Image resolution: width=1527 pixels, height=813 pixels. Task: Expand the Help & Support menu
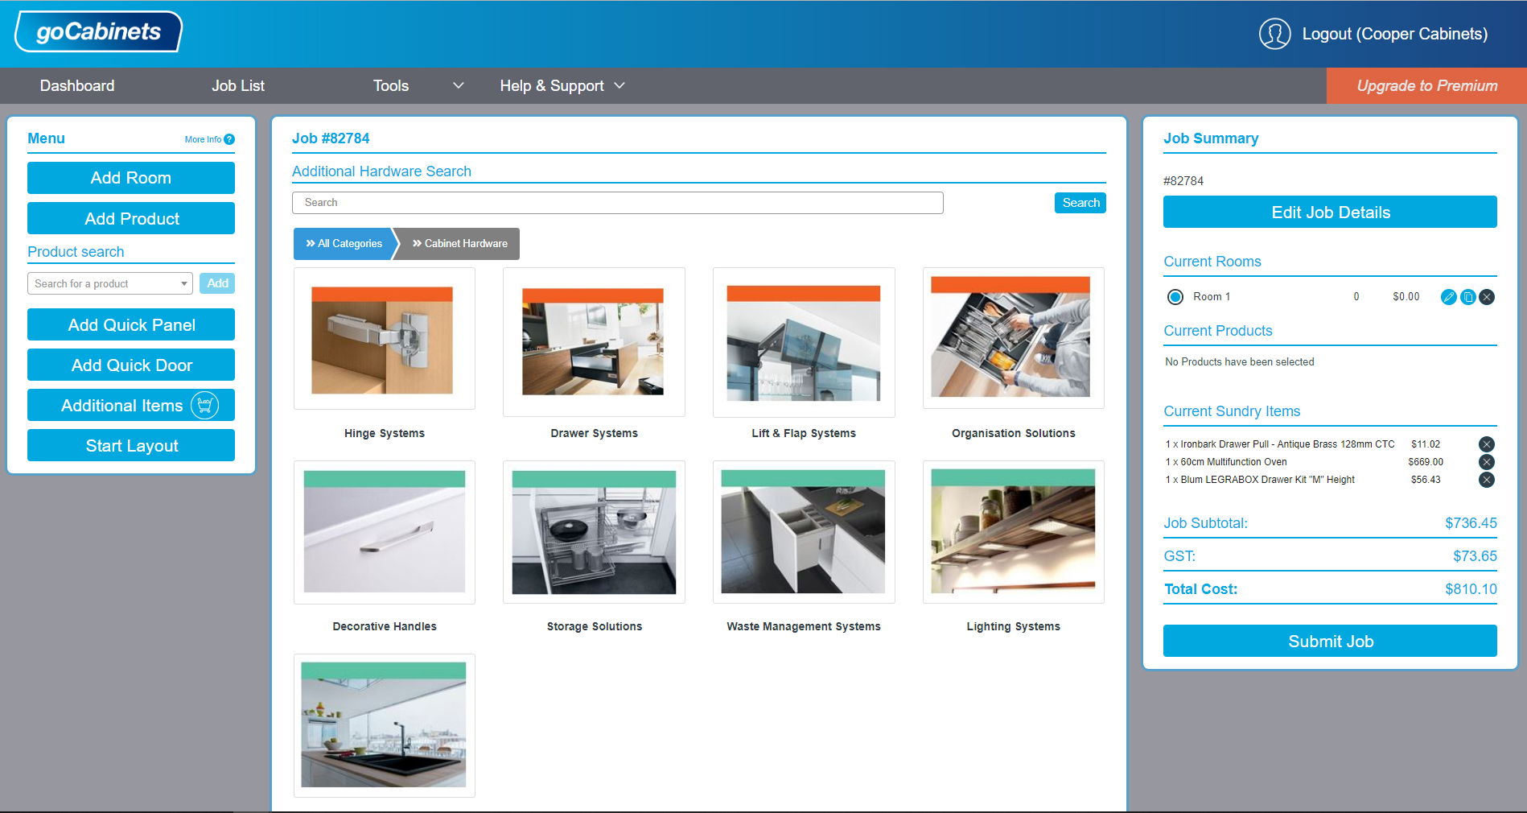point(619,85)
